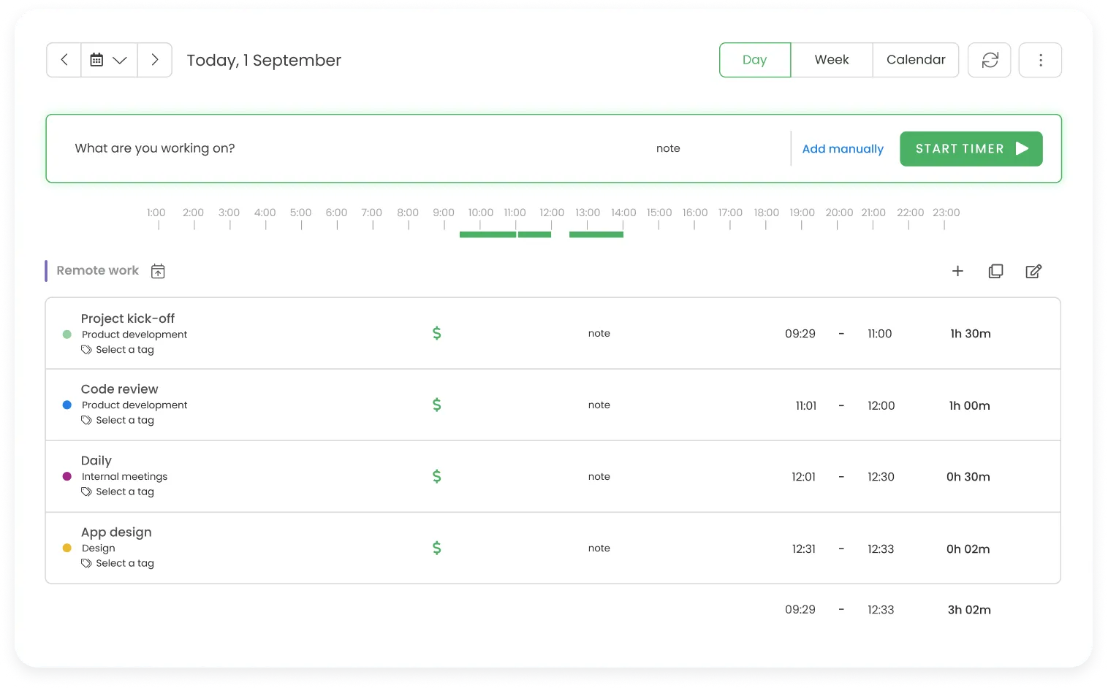The height and width of the screenshot is (688, 1108).
Task: Toggle billable status on App design entry
Action: (x=436, y=547)
